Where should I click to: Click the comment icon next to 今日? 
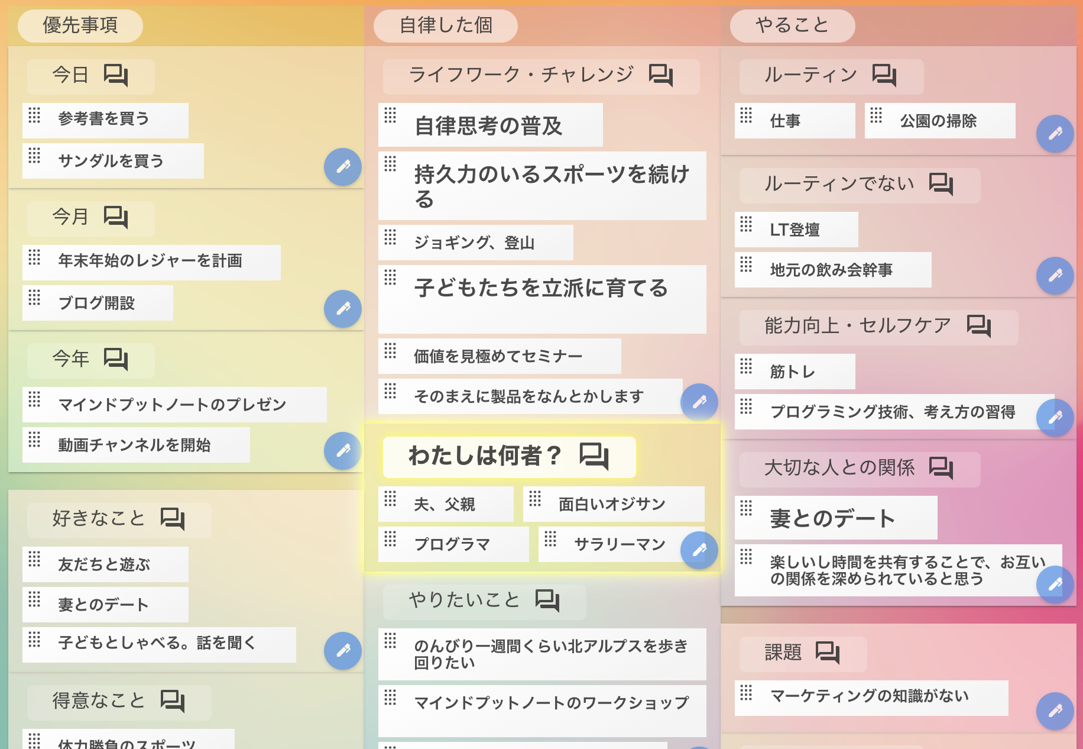[115, 75]
